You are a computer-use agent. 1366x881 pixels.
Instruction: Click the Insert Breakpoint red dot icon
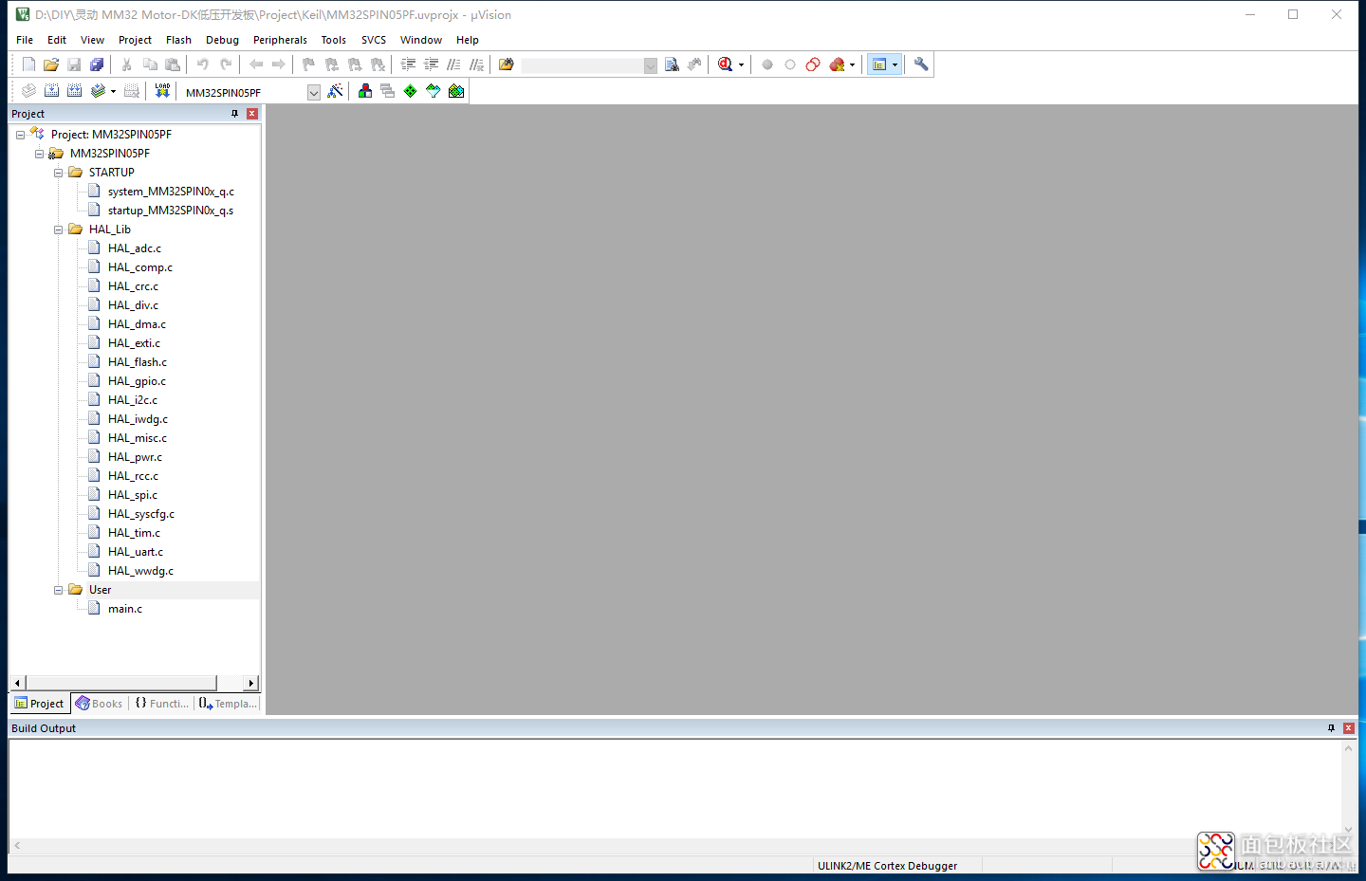(x=767, y=64)
